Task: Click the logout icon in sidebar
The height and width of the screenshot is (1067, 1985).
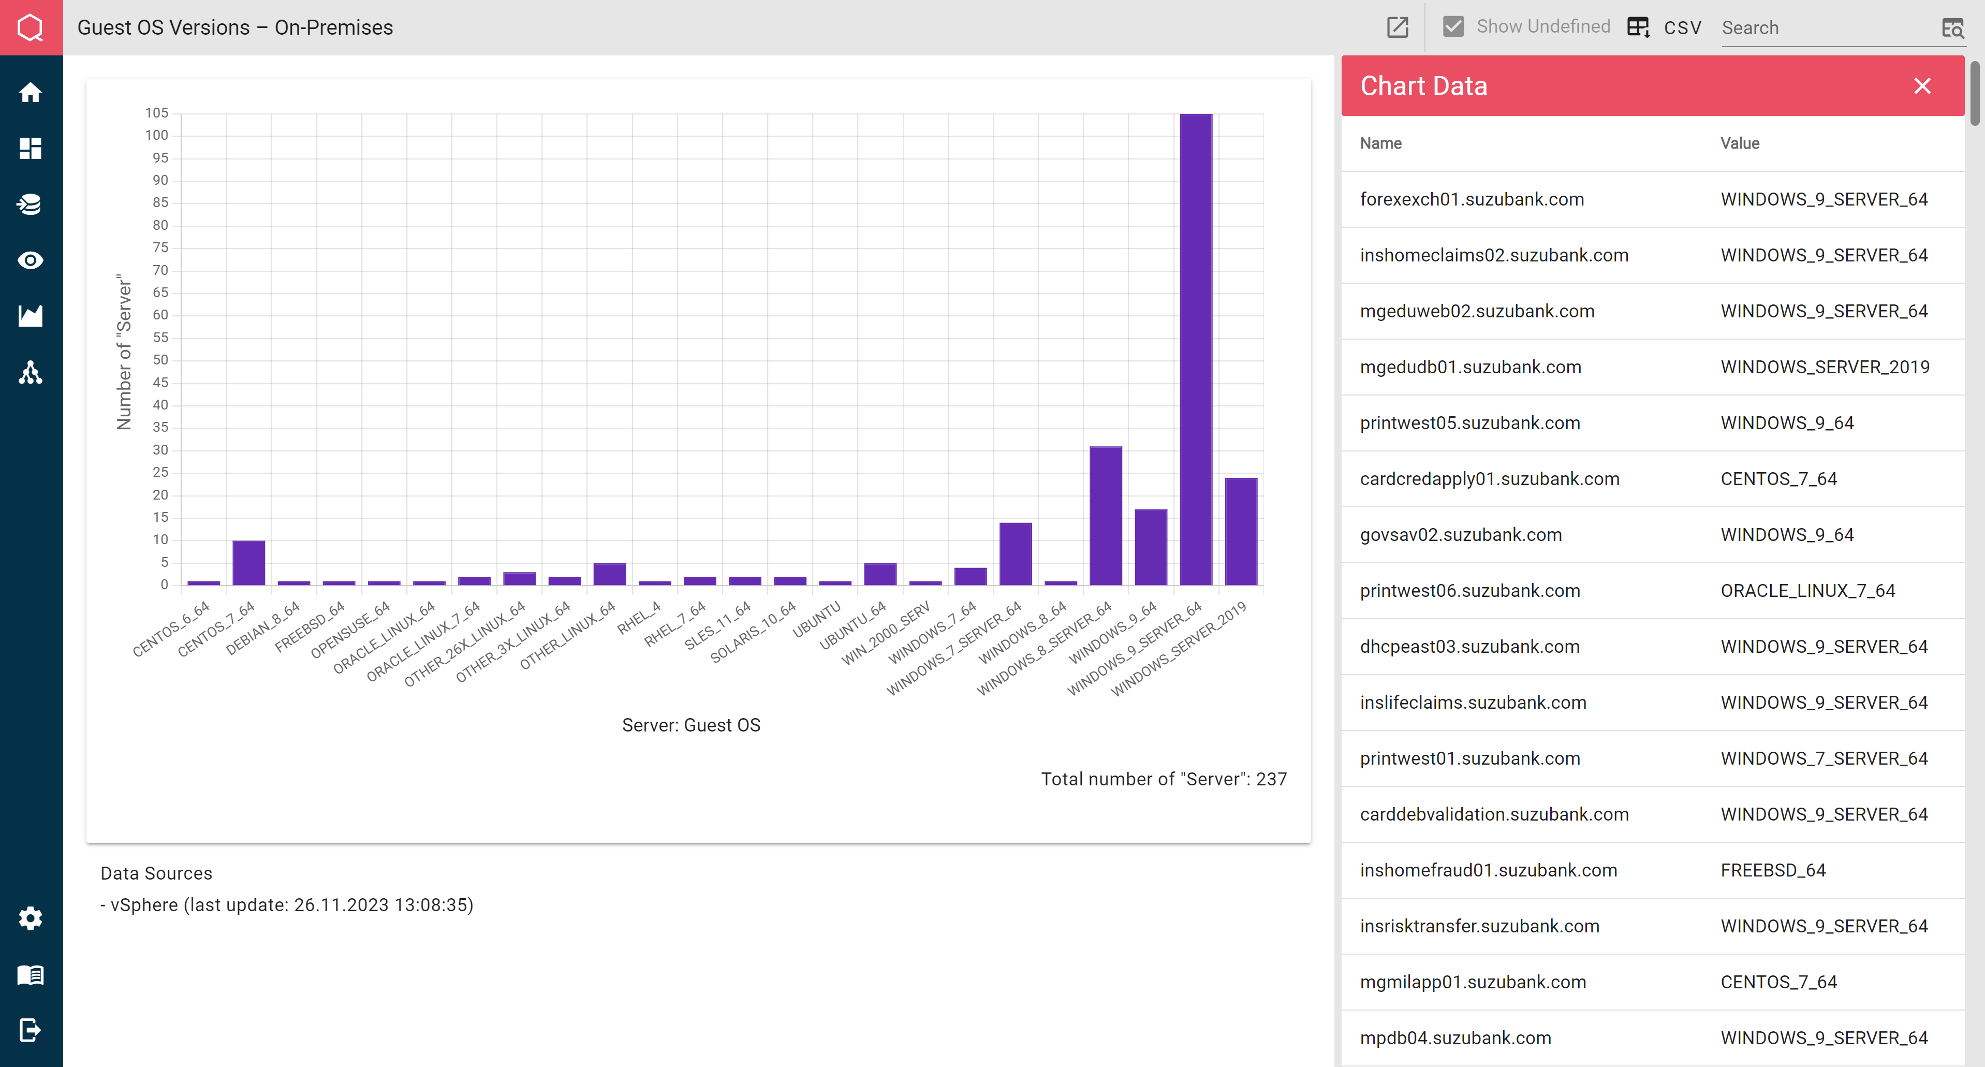Action: (x=31, y=1030)
